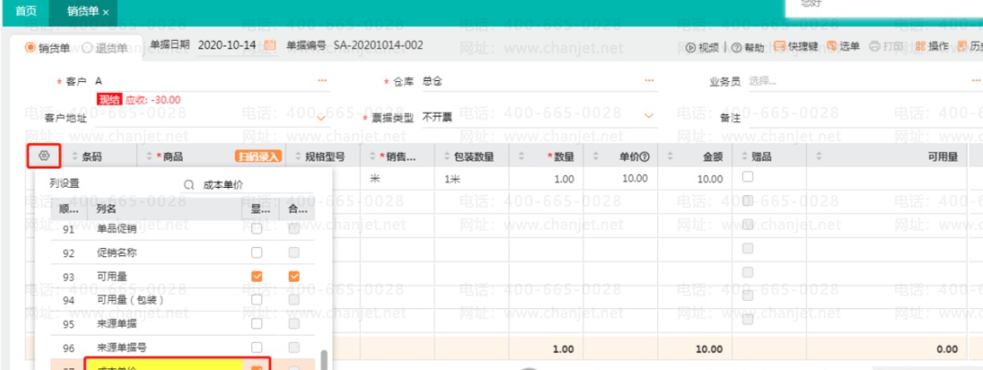Image resolution: width=983 pixels, height=370 pixels.
Task: Toggle display checkbox for 来源单据
Action: click(x=257, y=323)
